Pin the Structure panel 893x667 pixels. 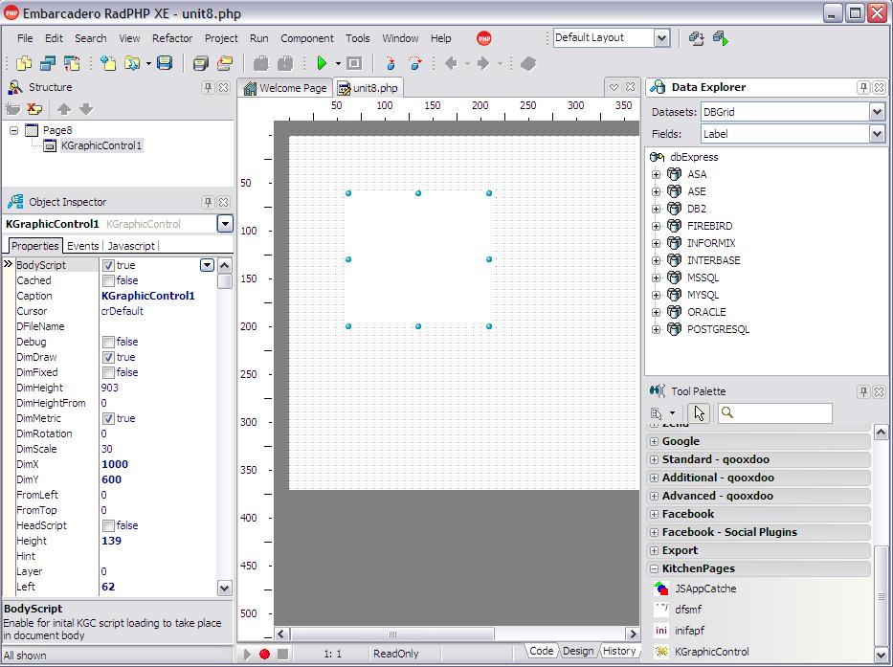(208, 88)
